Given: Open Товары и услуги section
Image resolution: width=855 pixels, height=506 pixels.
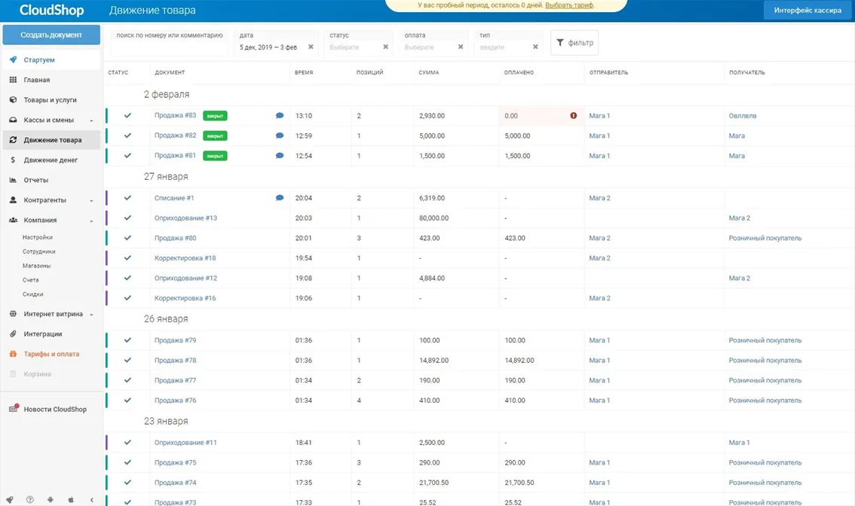Looking at the screenshot, I should (51, 99).
